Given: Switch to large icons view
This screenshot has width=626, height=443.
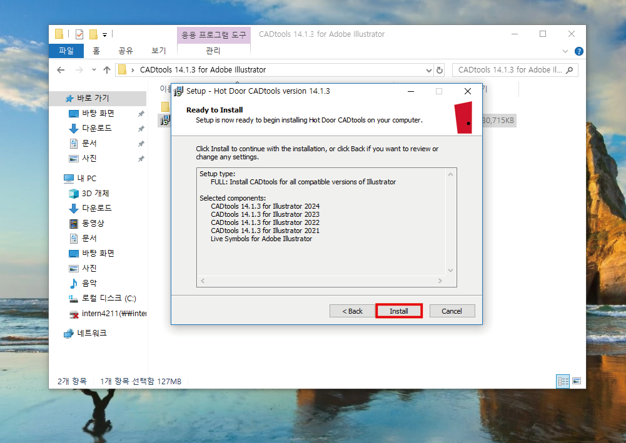Looking at the screenshot, I should click(x=577, y=381).
